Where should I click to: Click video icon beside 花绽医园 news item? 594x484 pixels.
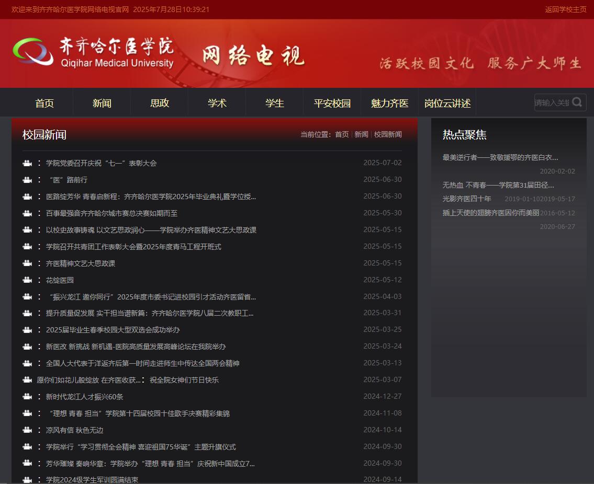[27, 280]
